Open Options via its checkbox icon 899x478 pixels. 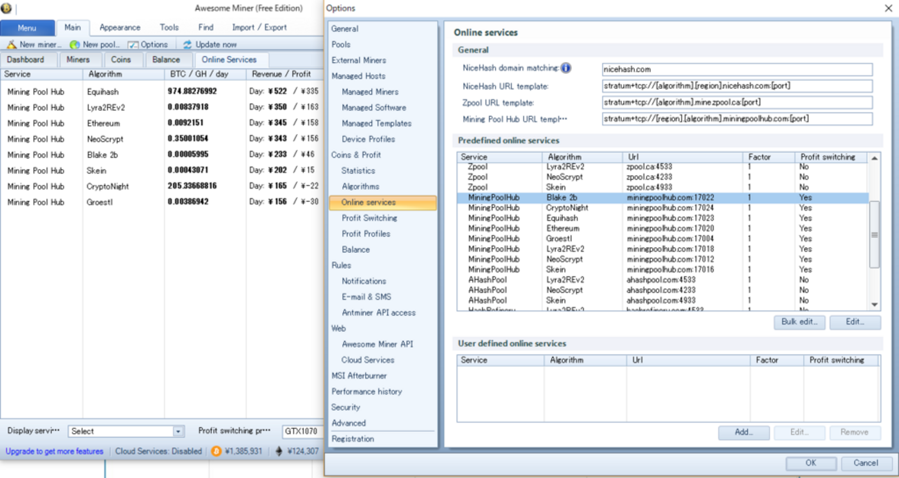pos(133,44)
